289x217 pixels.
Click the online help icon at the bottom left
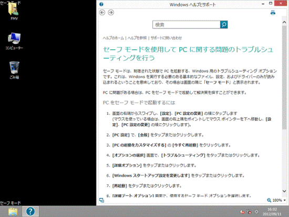[x=101, y=200]
